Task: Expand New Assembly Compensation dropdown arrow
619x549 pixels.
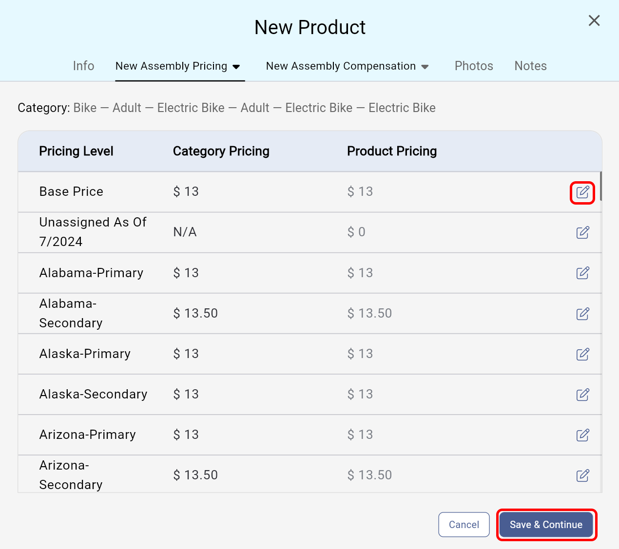Action: 425,67
